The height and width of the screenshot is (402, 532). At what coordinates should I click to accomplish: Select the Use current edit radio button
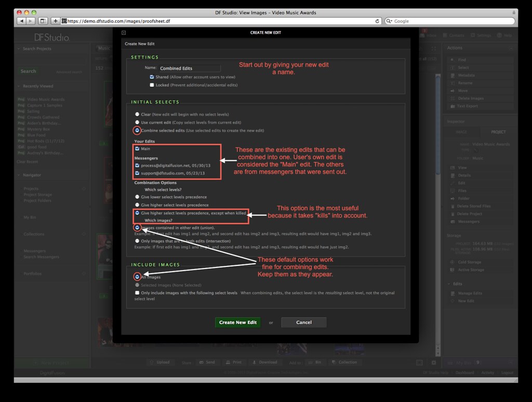click(137, 122)
